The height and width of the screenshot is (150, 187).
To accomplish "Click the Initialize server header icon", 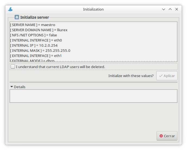I will 17,17.
